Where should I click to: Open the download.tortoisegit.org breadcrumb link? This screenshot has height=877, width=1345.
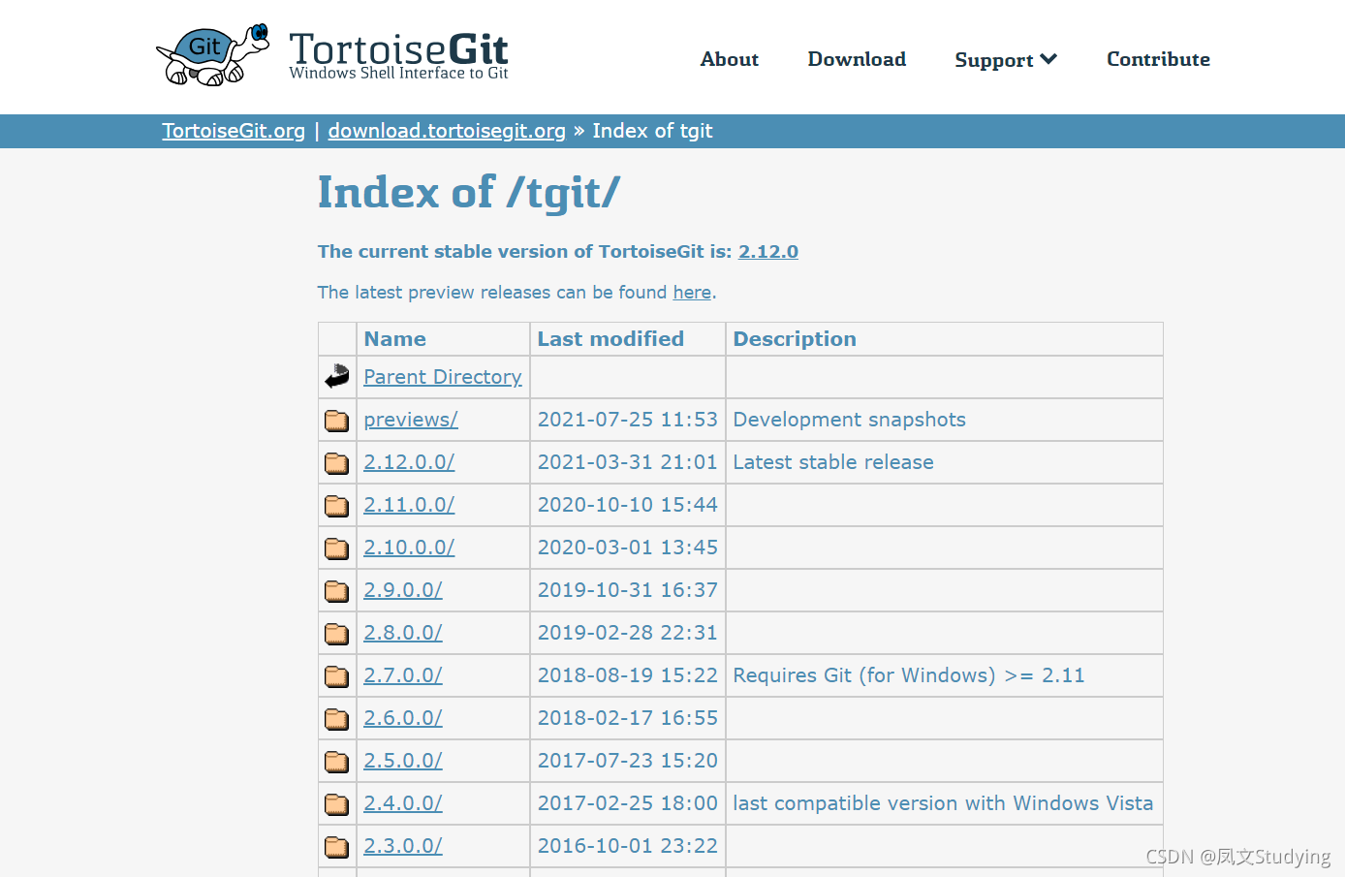446,130
